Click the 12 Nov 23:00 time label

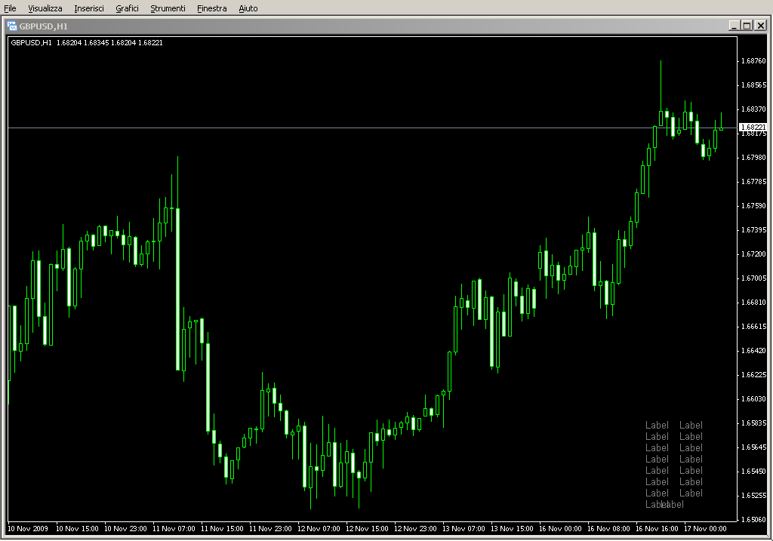click(x=415, y=529)
